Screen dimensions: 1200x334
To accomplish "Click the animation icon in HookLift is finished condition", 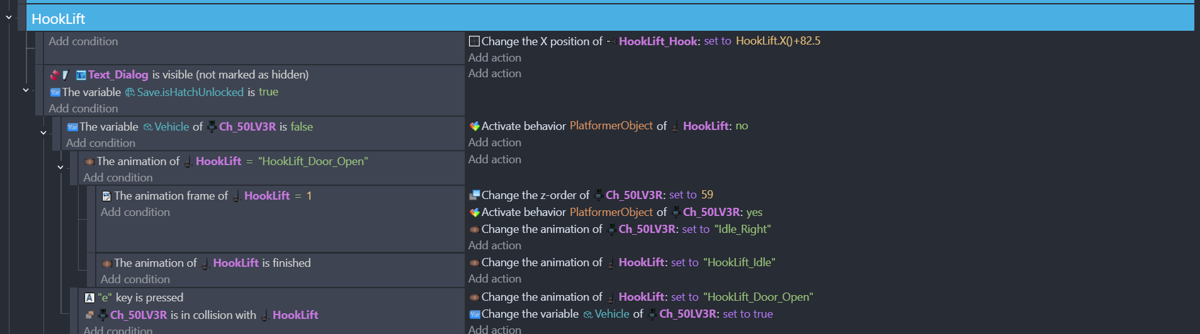I will (x=106, y=263).
